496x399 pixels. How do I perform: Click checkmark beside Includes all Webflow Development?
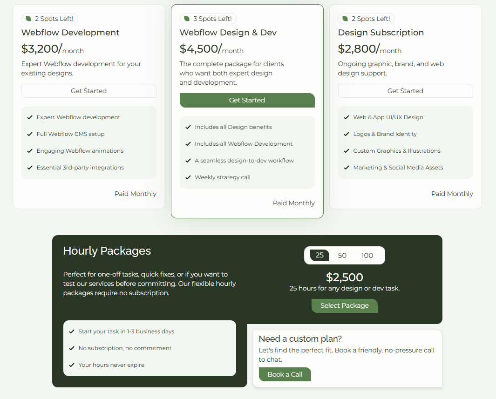(188, 144)
